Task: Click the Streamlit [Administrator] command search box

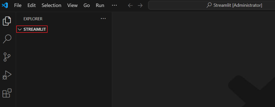Action: click(211, 5)
